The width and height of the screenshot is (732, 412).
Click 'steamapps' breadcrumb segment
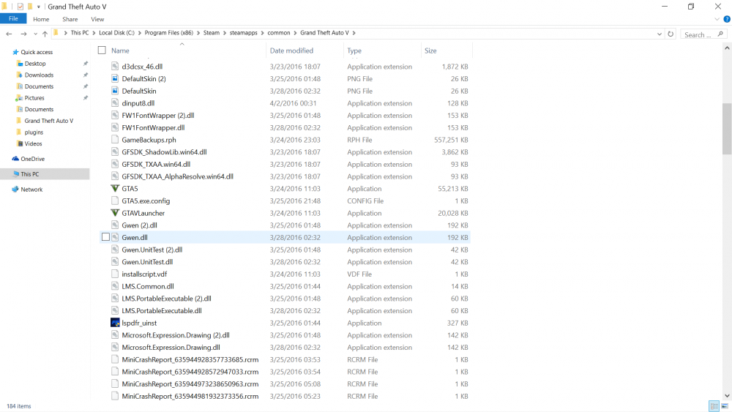243,33
